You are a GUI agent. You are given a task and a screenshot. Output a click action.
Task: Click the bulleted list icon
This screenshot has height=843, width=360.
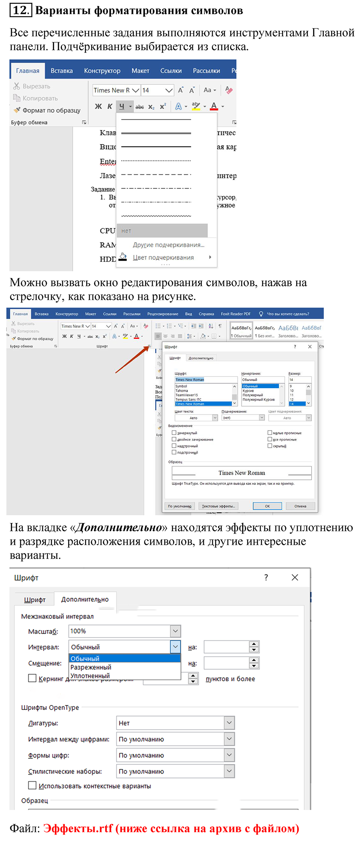[x=158, y=326]
